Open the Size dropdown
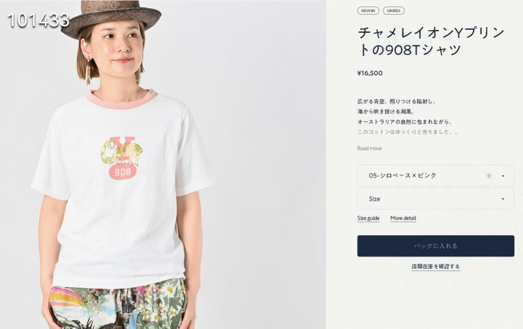The image size is (523, 329). tap(436, 199)
